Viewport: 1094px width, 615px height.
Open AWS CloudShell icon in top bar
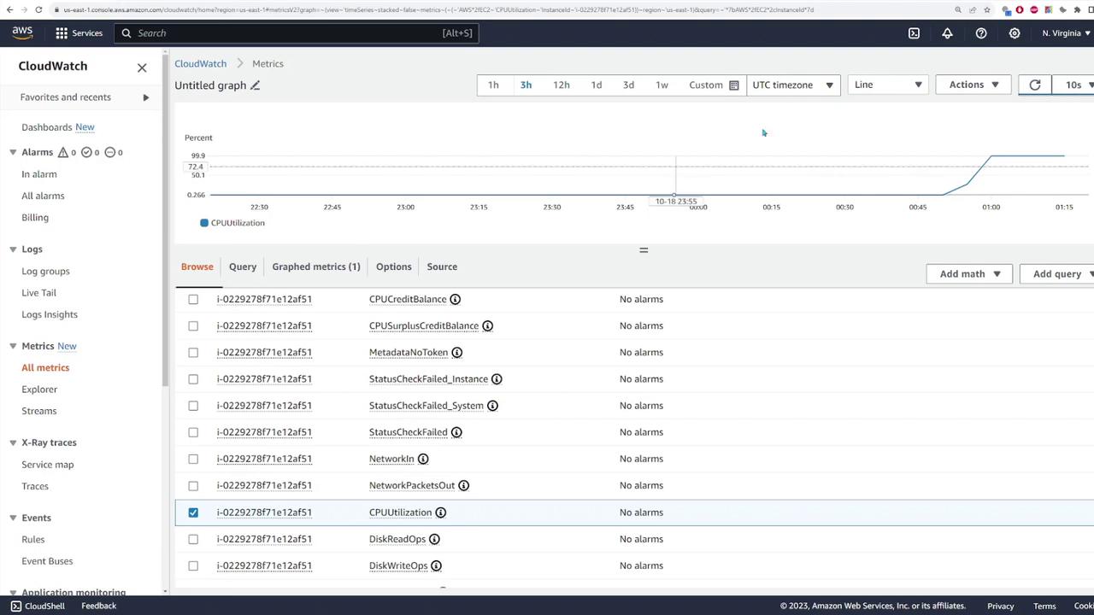click(914, 33)
